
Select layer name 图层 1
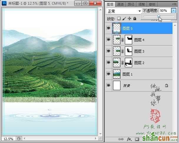(127, 74)
